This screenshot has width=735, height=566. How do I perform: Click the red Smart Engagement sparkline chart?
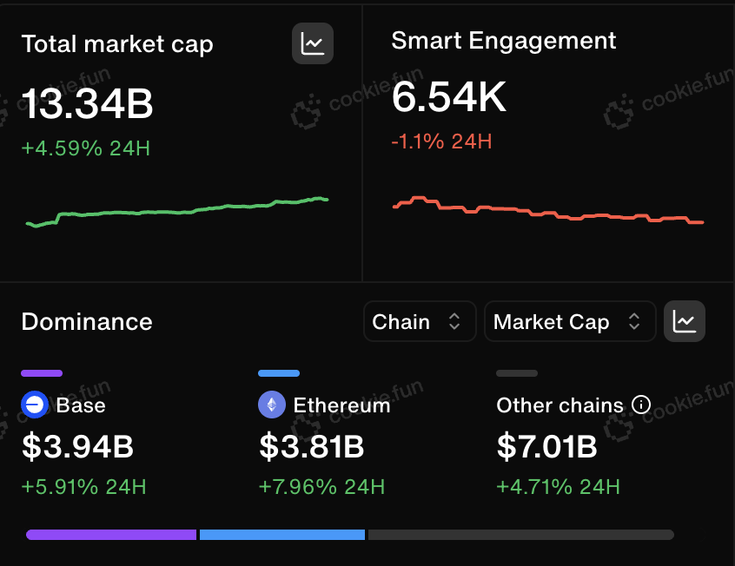(x=548, y=210)
